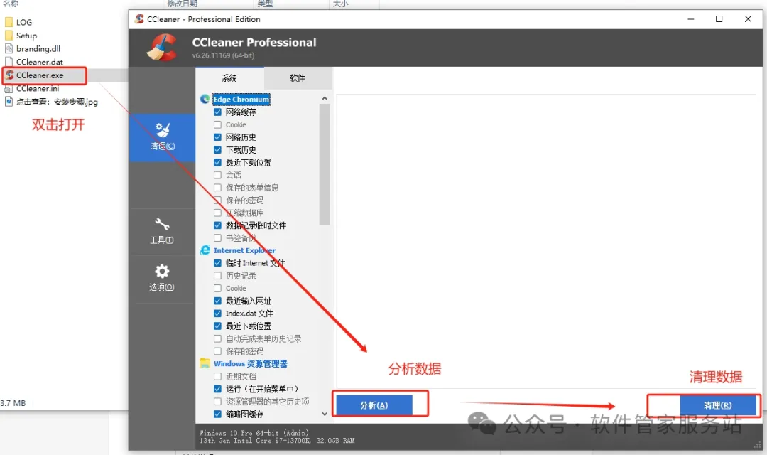Click the CCleaner logo in the header
The image size is (767, 455).
[163, 48]
